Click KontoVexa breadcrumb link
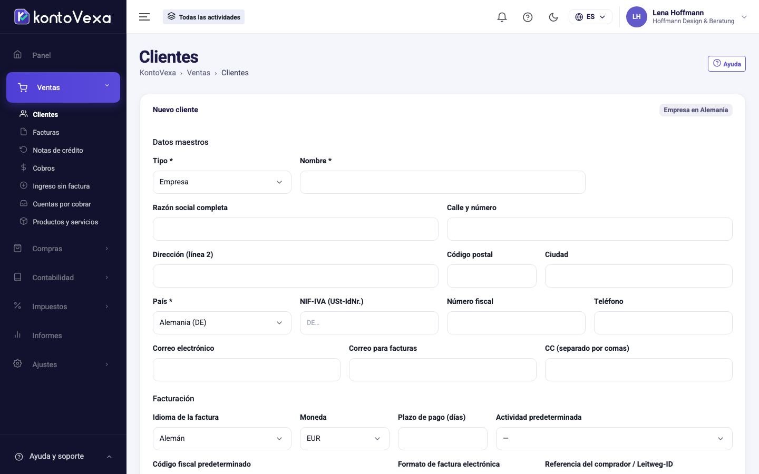Image resolution: width=759 pixels, height=474 pixels. [158, 73]
